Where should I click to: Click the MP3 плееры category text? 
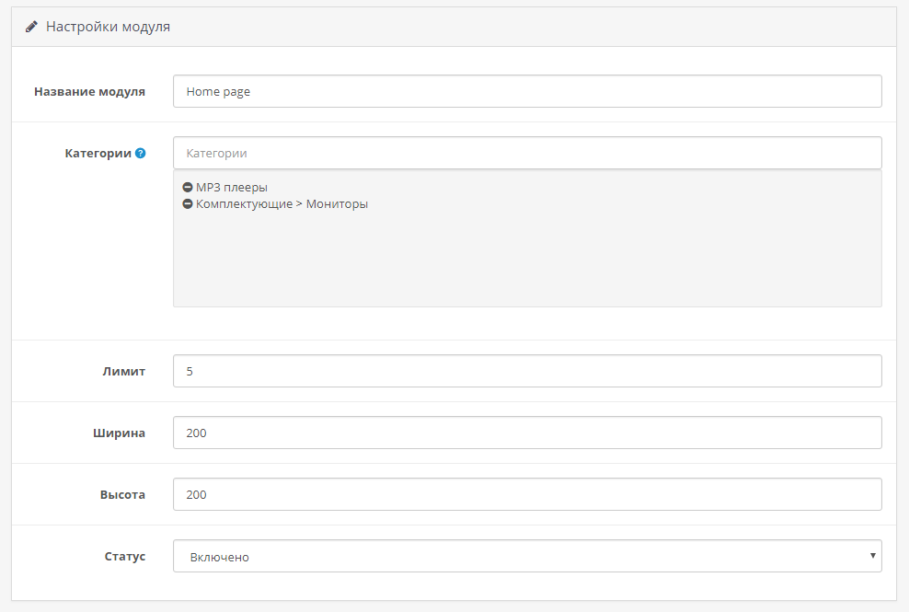click(x=232, y=188)
